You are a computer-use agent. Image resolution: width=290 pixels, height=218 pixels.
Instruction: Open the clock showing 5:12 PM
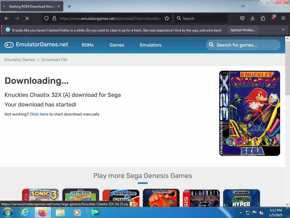(276, 213)
